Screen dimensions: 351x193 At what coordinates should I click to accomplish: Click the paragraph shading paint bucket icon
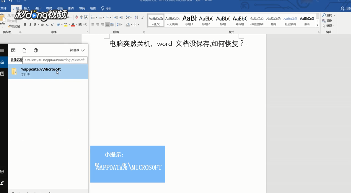pyautogui.click(x=128, y=24)
